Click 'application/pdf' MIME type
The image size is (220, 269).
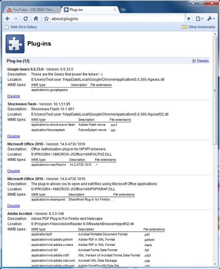[41, 234]
